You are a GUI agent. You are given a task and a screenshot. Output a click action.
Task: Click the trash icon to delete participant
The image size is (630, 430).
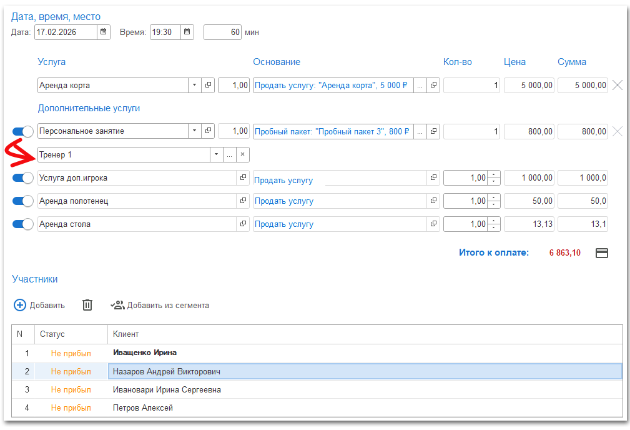coord(87,305)
